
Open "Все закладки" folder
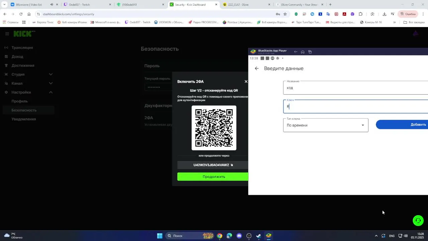414,22
